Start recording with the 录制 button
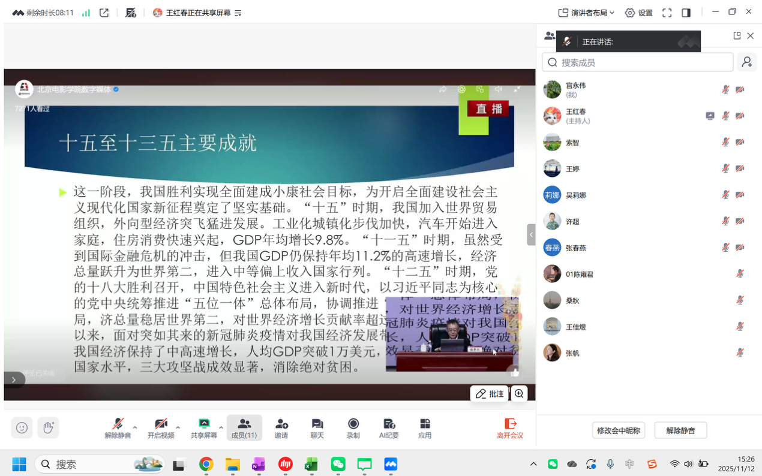The width and height of the screenshot is (762, 476). [353, 428]
